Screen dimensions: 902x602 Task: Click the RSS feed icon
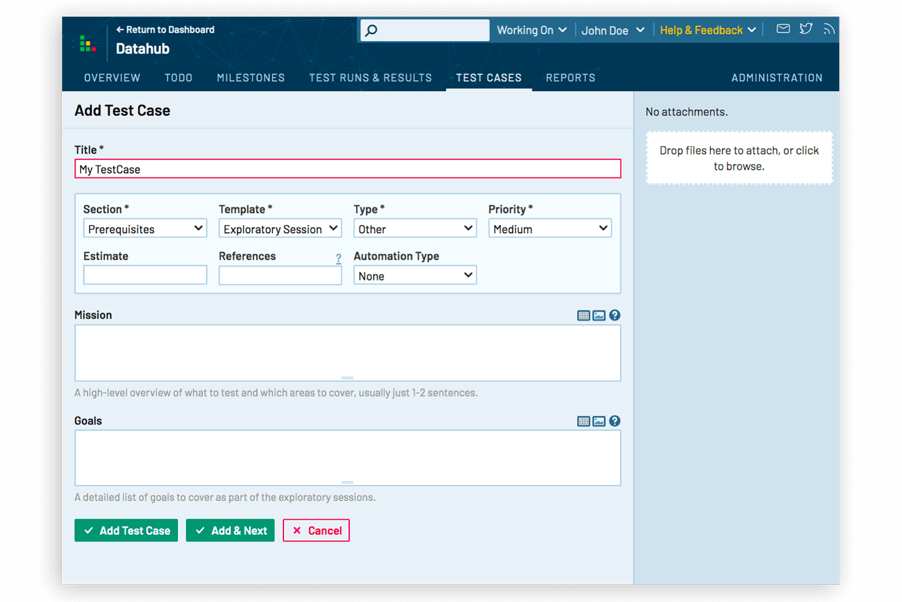[829, 28]
